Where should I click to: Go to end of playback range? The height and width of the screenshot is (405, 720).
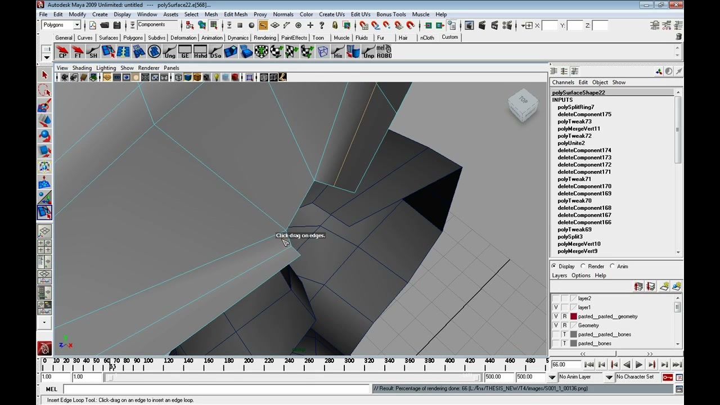pyautogui.click(x=677, y=365)
